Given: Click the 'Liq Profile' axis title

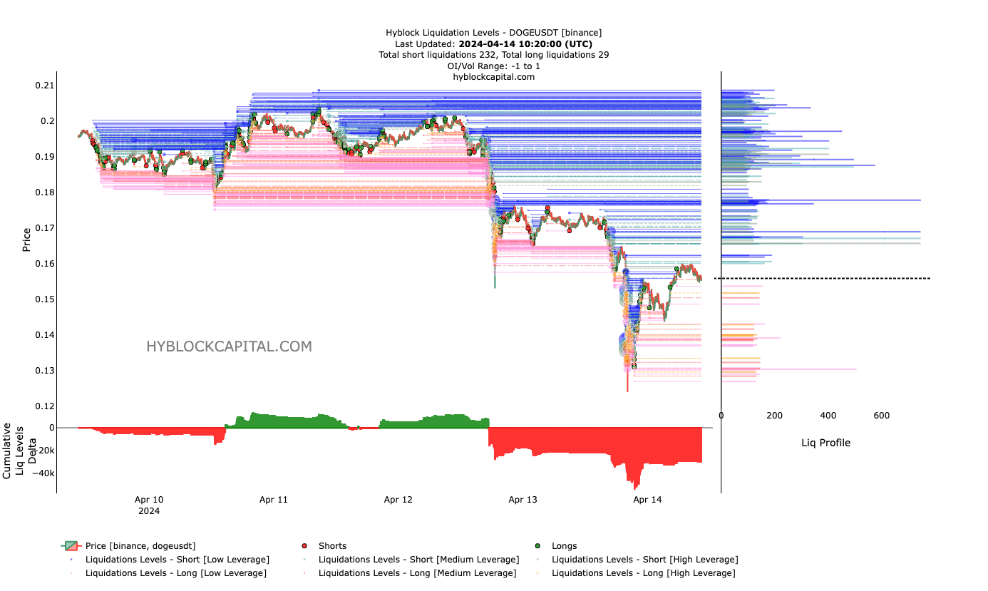Looking at the screenshot, I should pyautogui.click(x=825, y=443).
